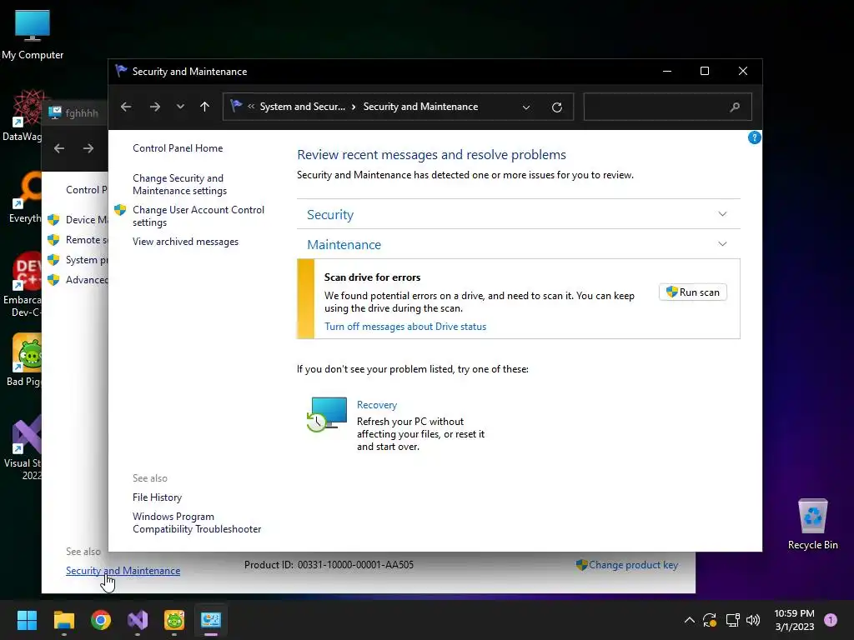Image resolution: width=854 pixels, height=640 pixels.
Task: Open Change User Account Control settings
Action: pos(198,216)
